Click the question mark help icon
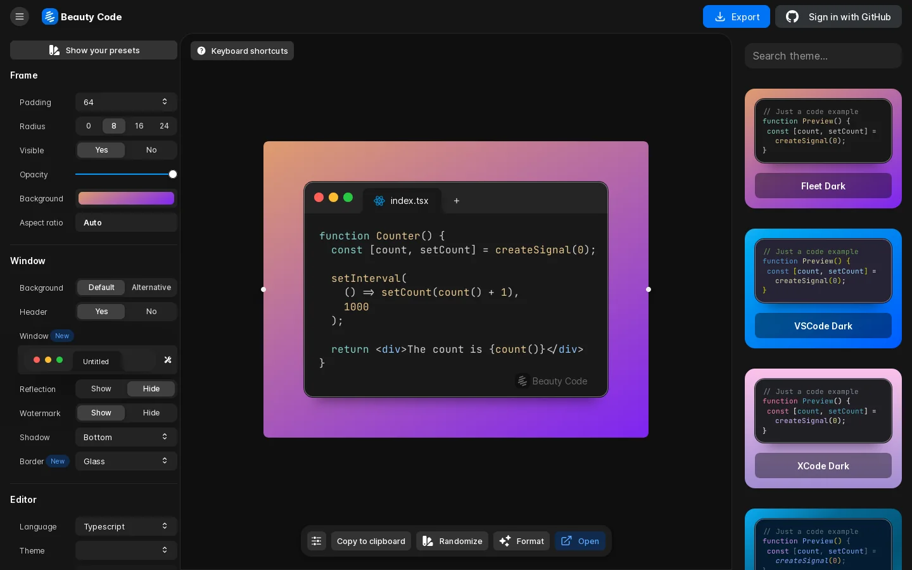 pos(201,51)
